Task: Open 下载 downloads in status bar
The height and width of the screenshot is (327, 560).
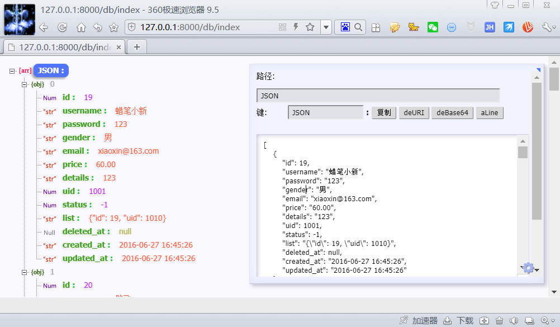Action: tap(459, 320)
